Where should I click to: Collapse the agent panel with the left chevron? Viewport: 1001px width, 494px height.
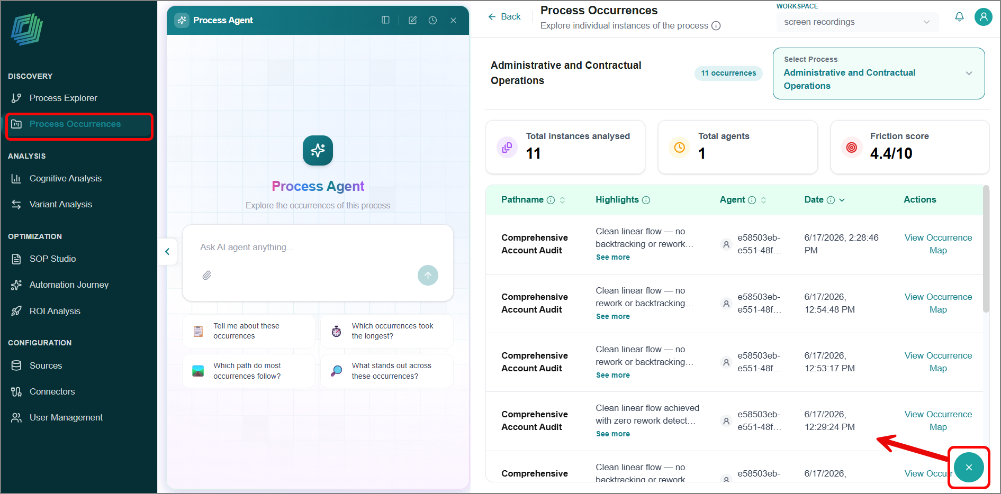coord(167,252)
